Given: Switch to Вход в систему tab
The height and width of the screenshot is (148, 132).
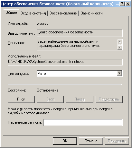Looking at the screenshot, I should 33,13.
